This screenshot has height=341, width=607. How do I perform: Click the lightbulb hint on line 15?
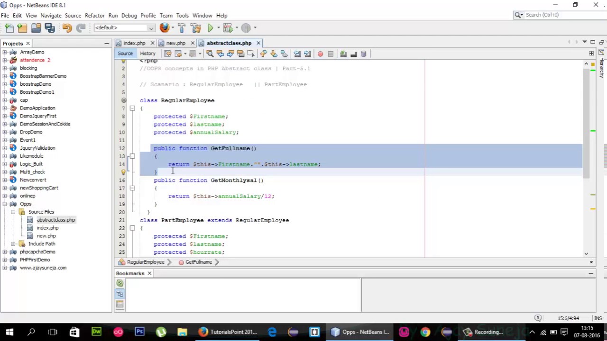[123, 172]
